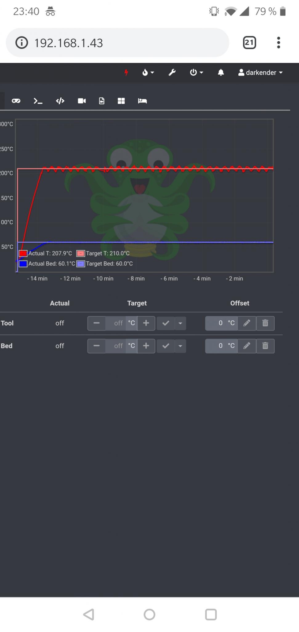This screenshot has height=632, width=299.
Task: Open settings with the wrench icon
Action: [172, 73]
